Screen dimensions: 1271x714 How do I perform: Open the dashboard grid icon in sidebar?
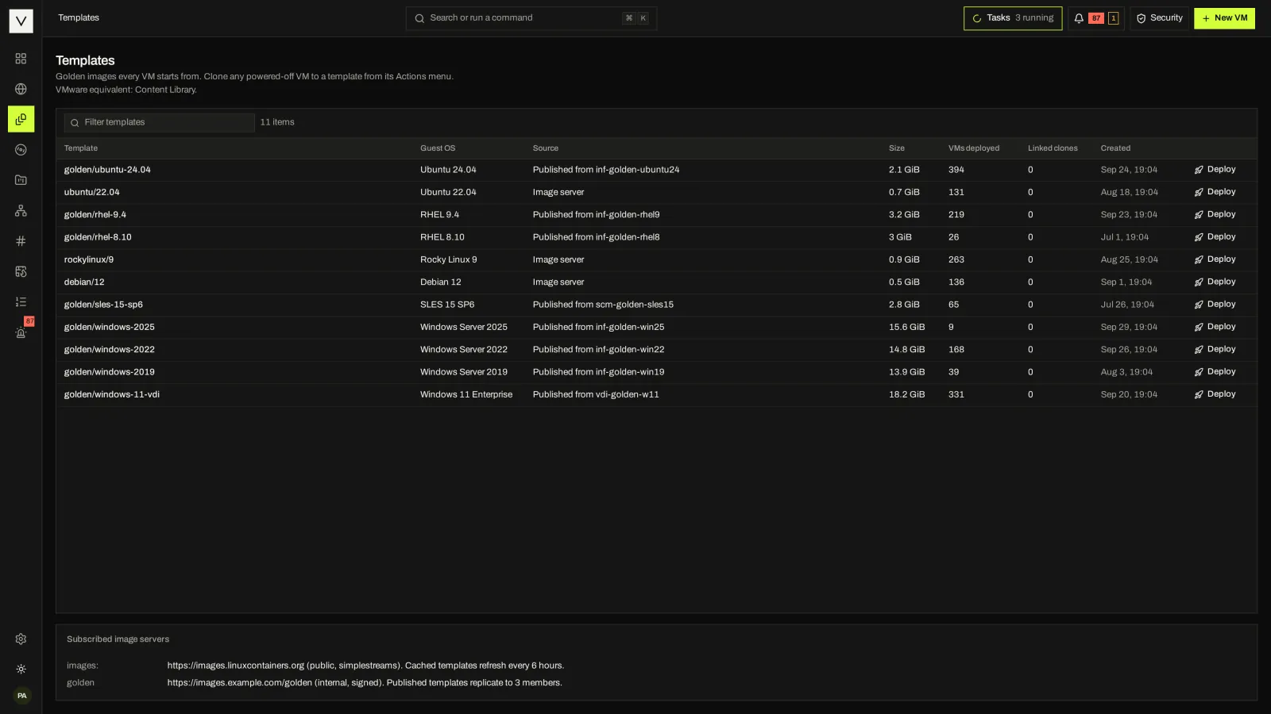[x=21, y=59]
